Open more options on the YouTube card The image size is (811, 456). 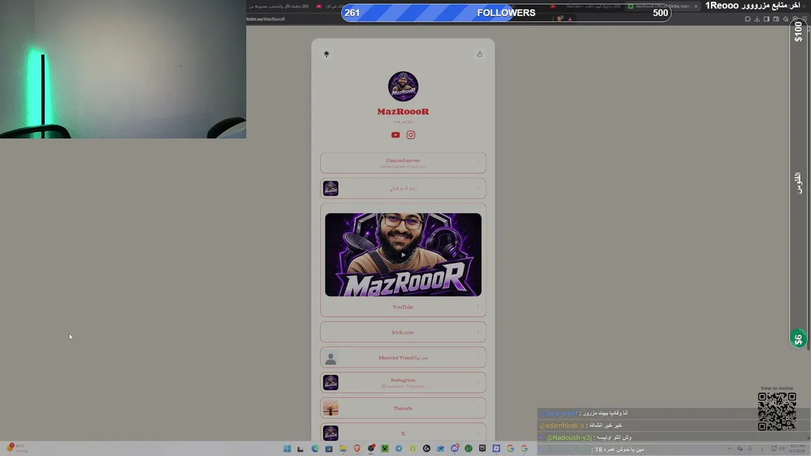(x=478, y=307)
